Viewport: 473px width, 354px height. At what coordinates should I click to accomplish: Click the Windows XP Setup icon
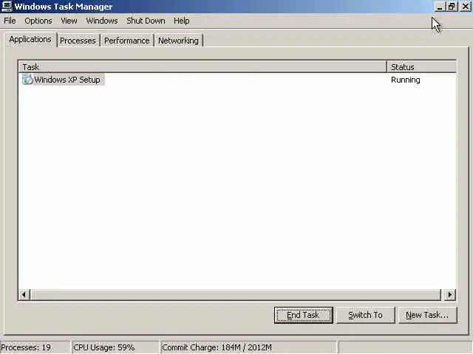pyautogui.click(x=27, y=80)
